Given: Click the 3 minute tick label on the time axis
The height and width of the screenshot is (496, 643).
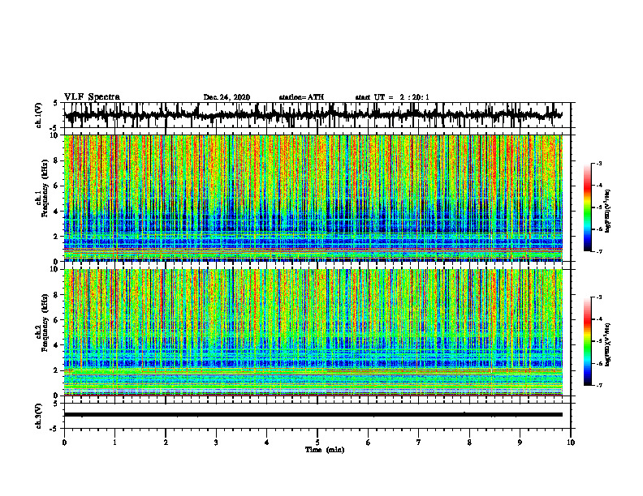Looking at the screenshot, I should pos(216,443).
